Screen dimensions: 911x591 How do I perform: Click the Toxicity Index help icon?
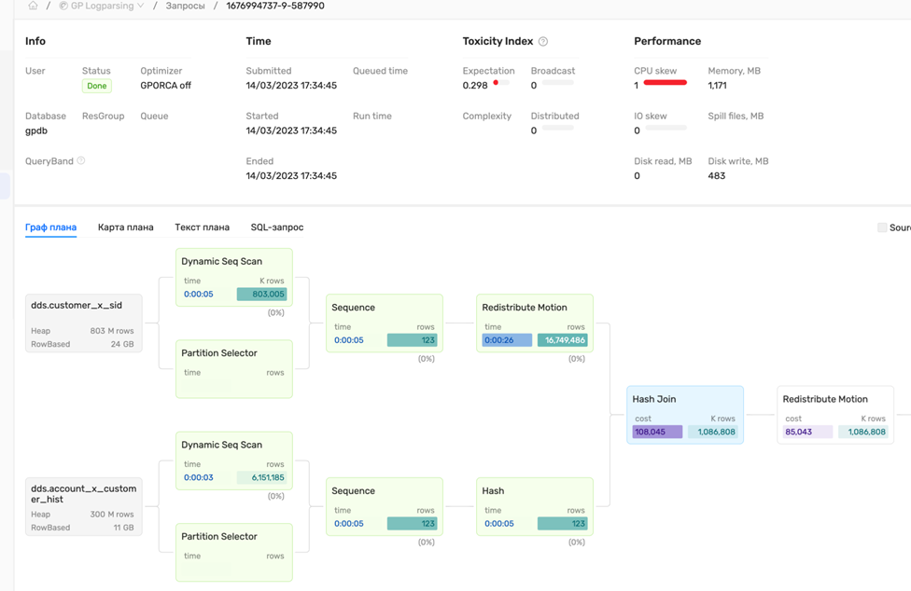pos(543,42)
